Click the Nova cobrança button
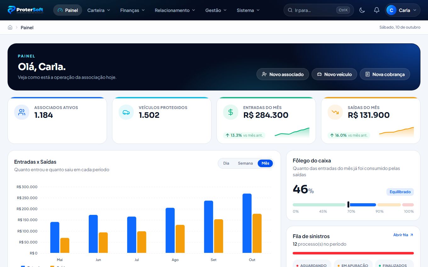 pos(385,74)
